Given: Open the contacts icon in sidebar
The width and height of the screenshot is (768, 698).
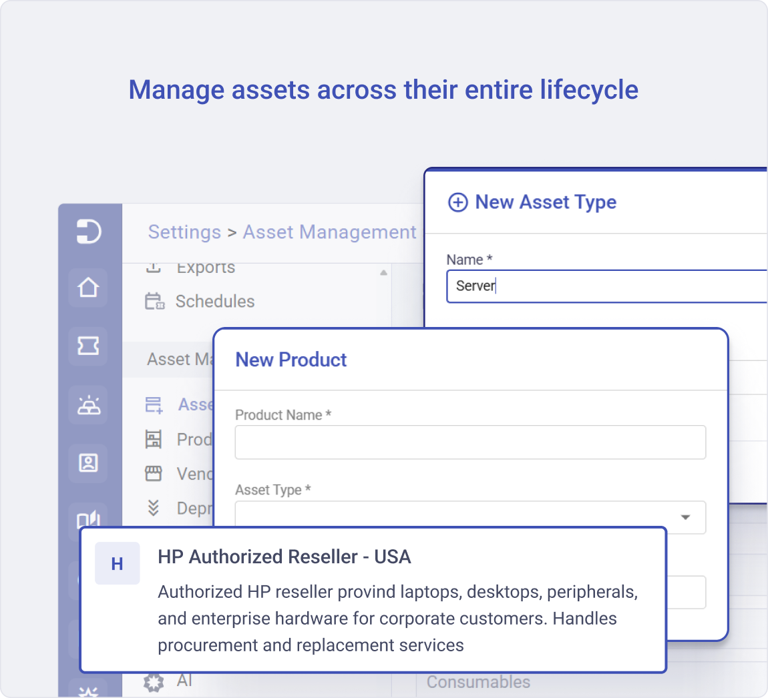Looking at the screenshot, I should point(88,463).
